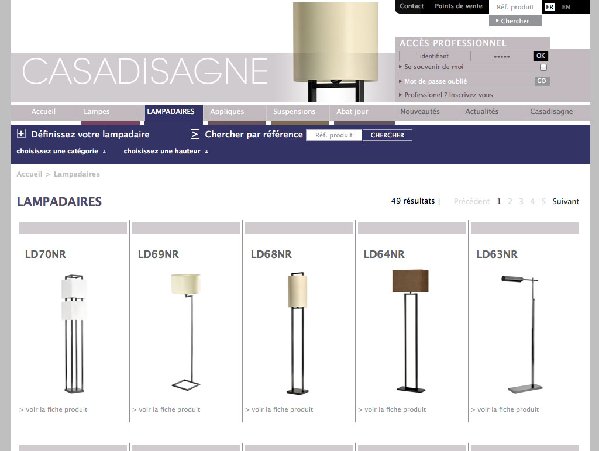The image size is (599, 451).
Task: Open "voir la fiche produit" link under LD70NR
Action: [57, 409]
